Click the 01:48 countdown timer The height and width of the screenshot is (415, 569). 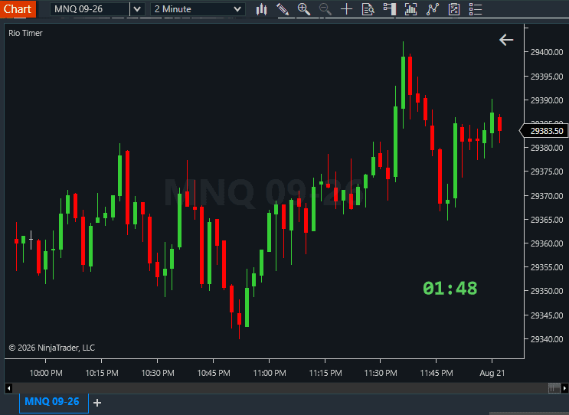pos(450,289)
